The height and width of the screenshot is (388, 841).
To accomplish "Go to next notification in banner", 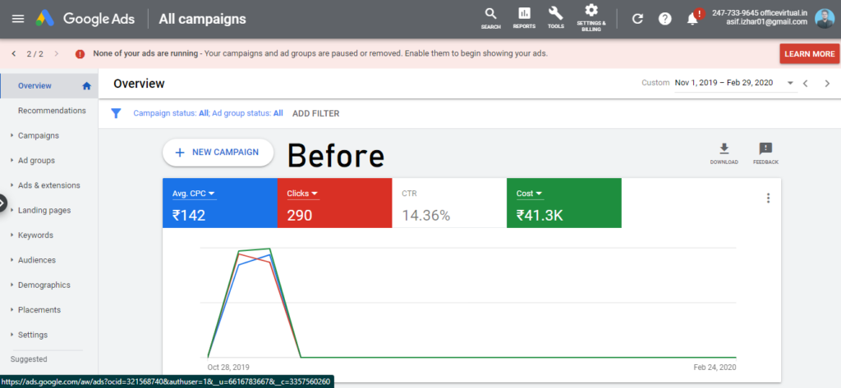I will pos(57,53).
